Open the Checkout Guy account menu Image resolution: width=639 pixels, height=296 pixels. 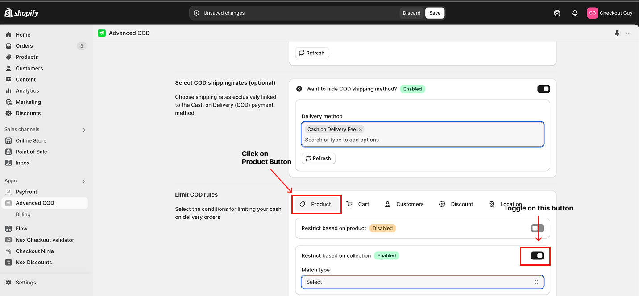pyautogui.click(x=610, y=13)
